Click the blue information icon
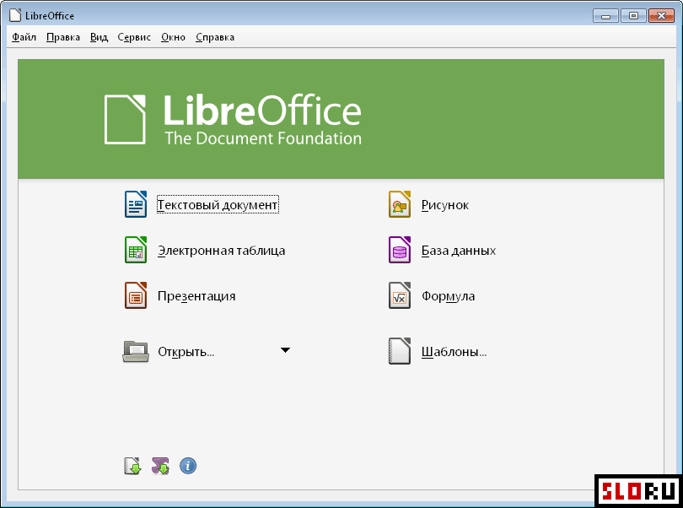 [188, 466]
